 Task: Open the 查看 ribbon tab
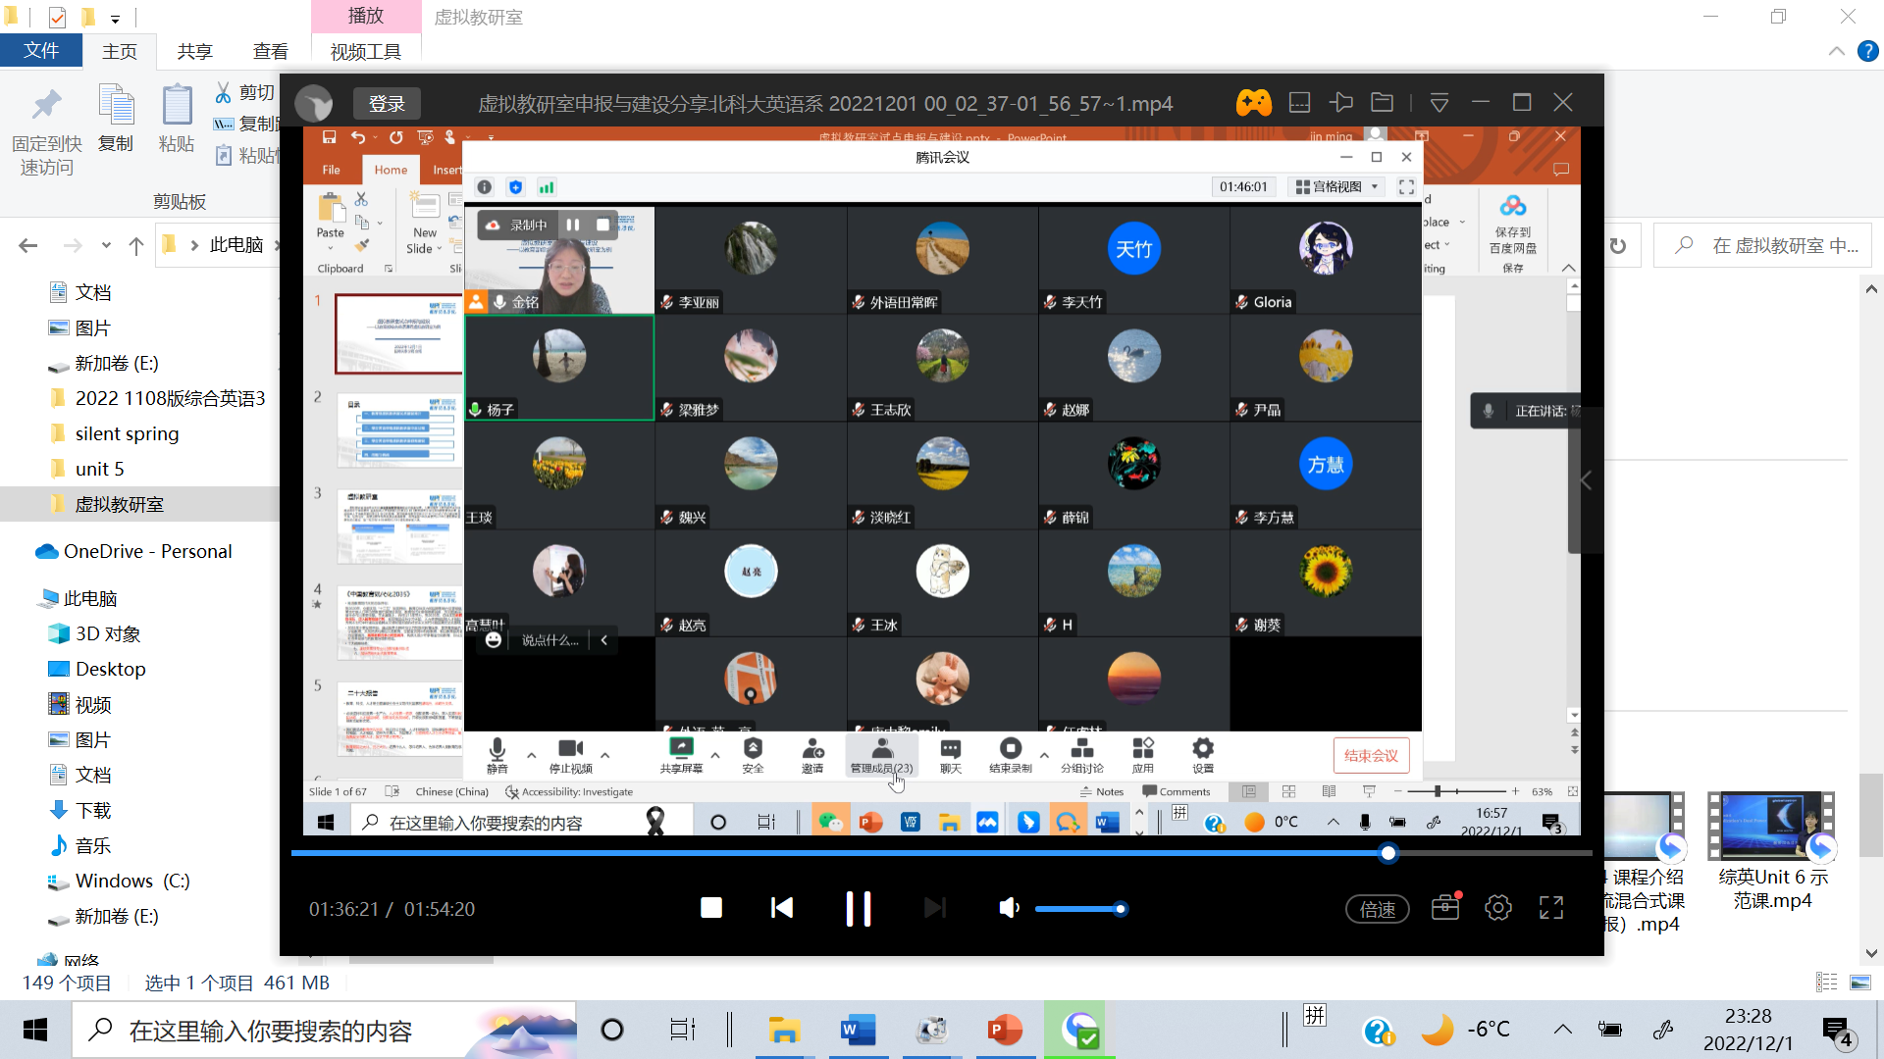pos(270,52)
